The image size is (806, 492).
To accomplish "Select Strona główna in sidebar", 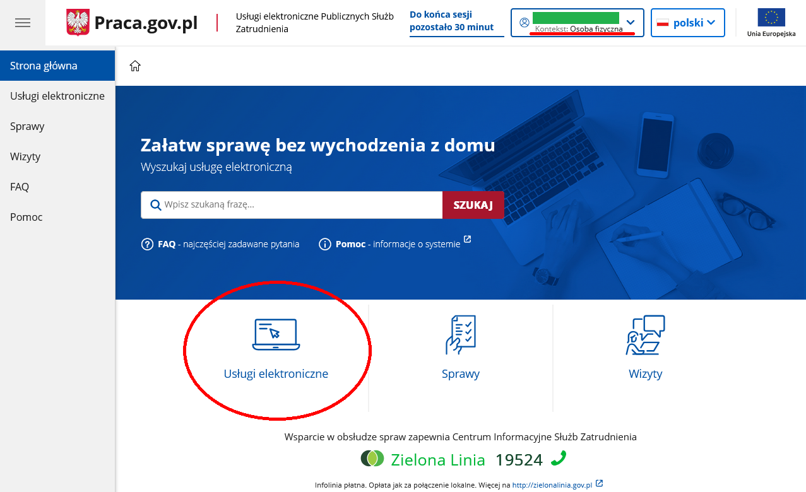I will 44,66.
